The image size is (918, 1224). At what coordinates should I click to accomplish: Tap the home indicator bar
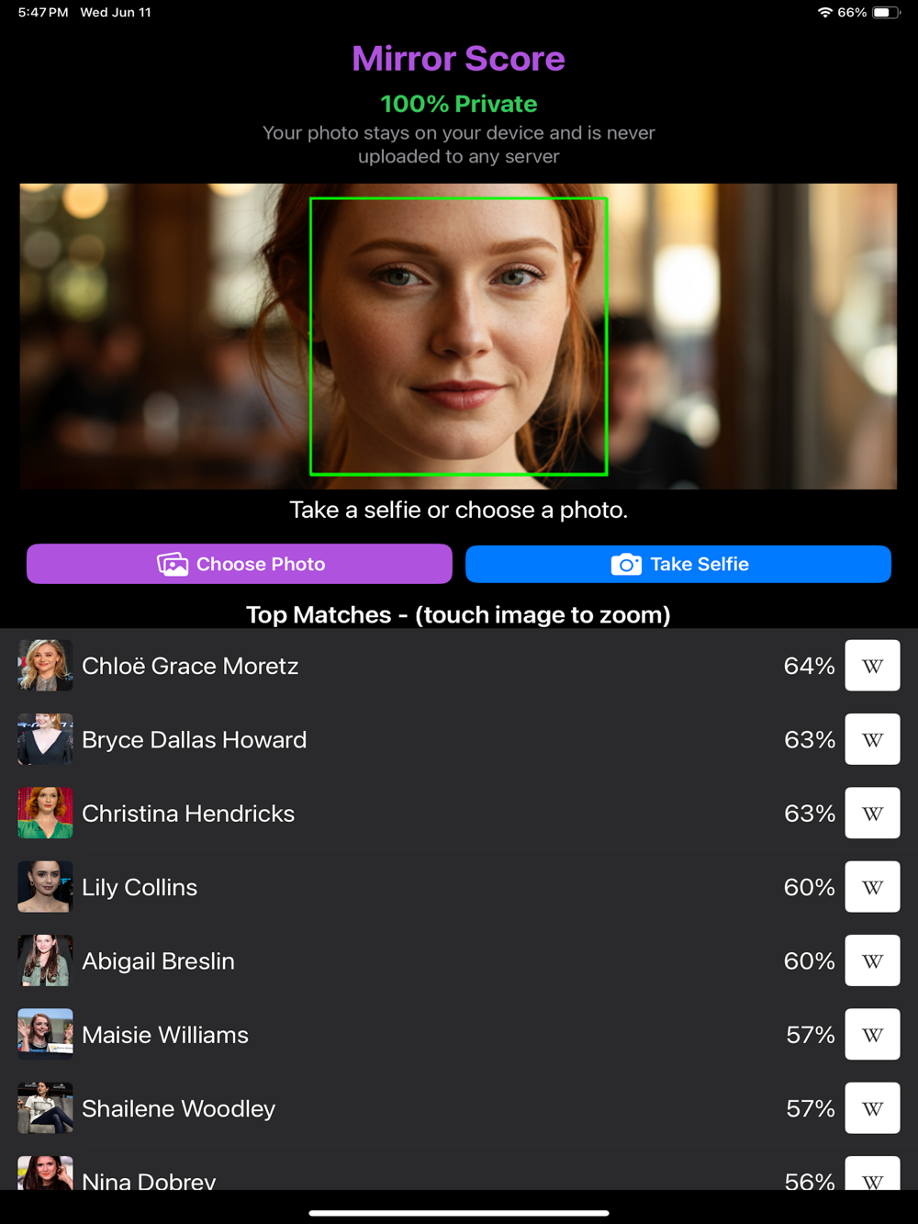(x=459, y=1213)
